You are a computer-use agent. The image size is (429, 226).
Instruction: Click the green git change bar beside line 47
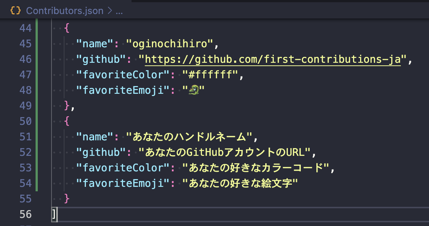[x=37, y=75]
